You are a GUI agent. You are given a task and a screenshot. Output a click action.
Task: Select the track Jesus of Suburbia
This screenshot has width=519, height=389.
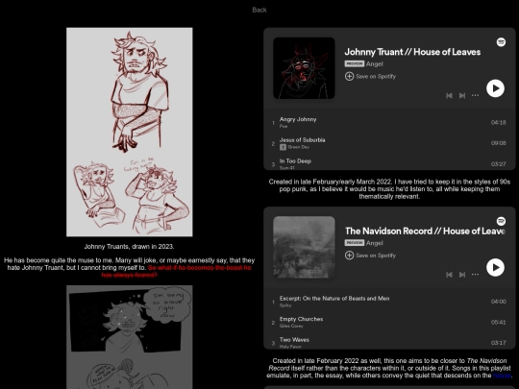coord(389,143)
